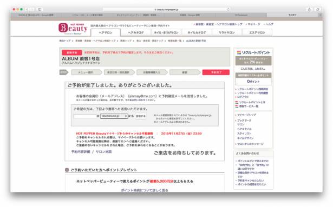Click the 送信する button
Viewport: 333px width, 207px height.
141,116
